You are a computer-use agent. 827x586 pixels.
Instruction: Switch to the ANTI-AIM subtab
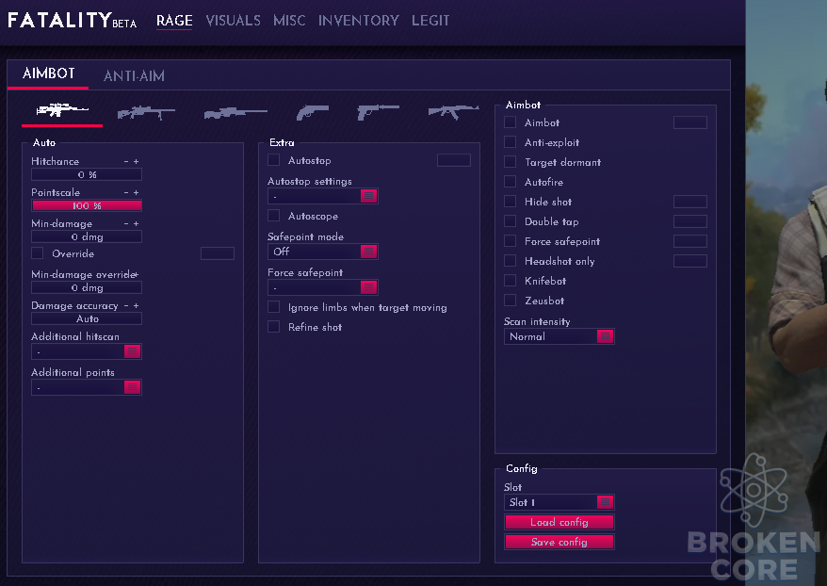click(134, 76)
